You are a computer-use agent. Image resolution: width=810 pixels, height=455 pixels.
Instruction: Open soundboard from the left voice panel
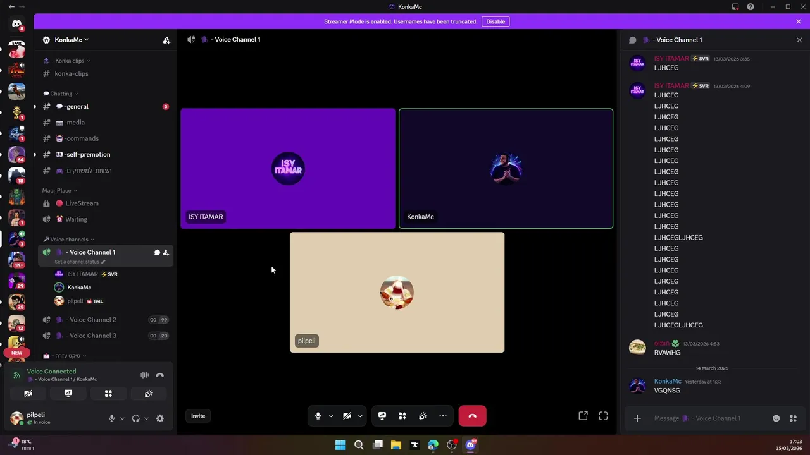pyautogui.click(x=148, y=393)
